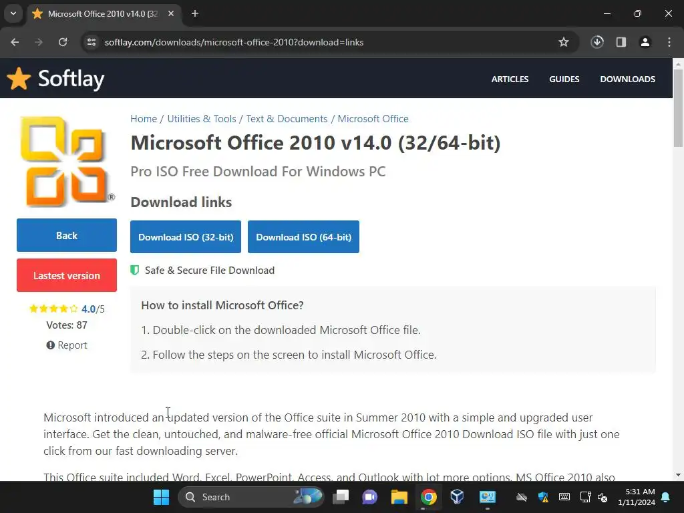This screenshot has height=513, width=684.
Task: Click the address bar URL
Action: click(234, 42)
